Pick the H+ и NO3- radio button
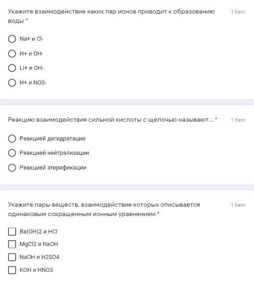This screenshot has height=284, width=254. pos(12,83)
